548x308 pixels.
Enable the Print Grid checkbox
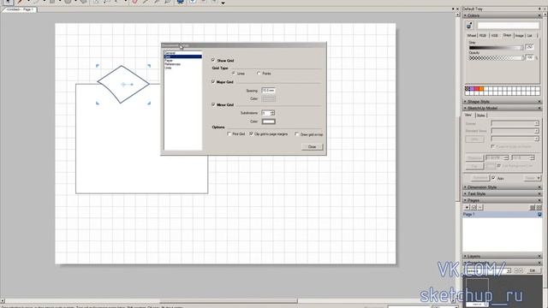(229, 133)
